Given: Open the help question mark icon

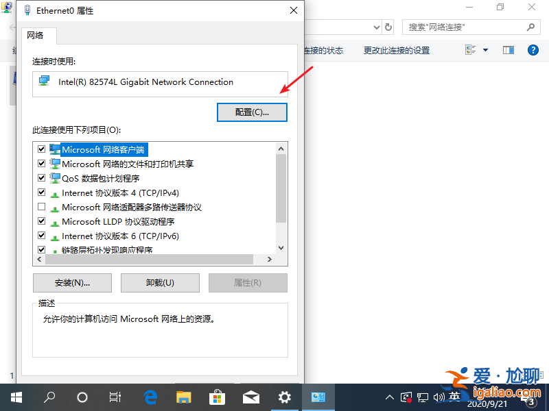Looking at the screenshot, I should coord(535,49).
